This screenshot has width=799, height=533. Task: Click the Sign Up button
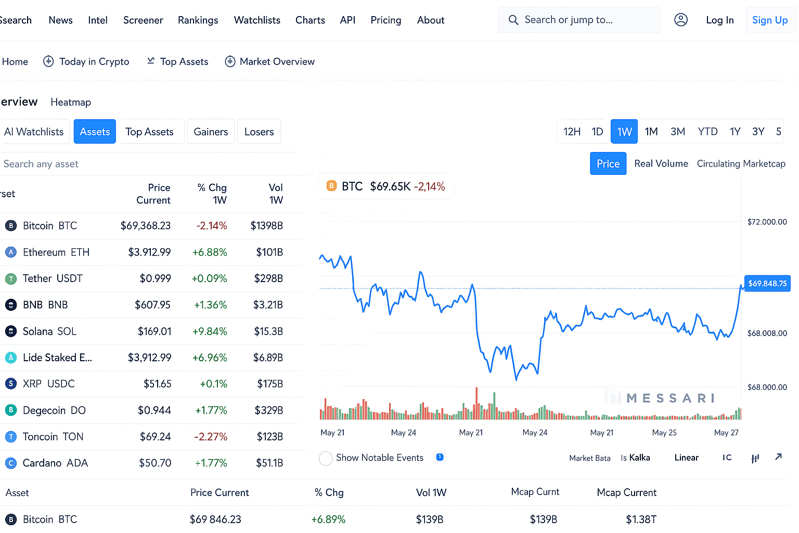pos(770,20)
